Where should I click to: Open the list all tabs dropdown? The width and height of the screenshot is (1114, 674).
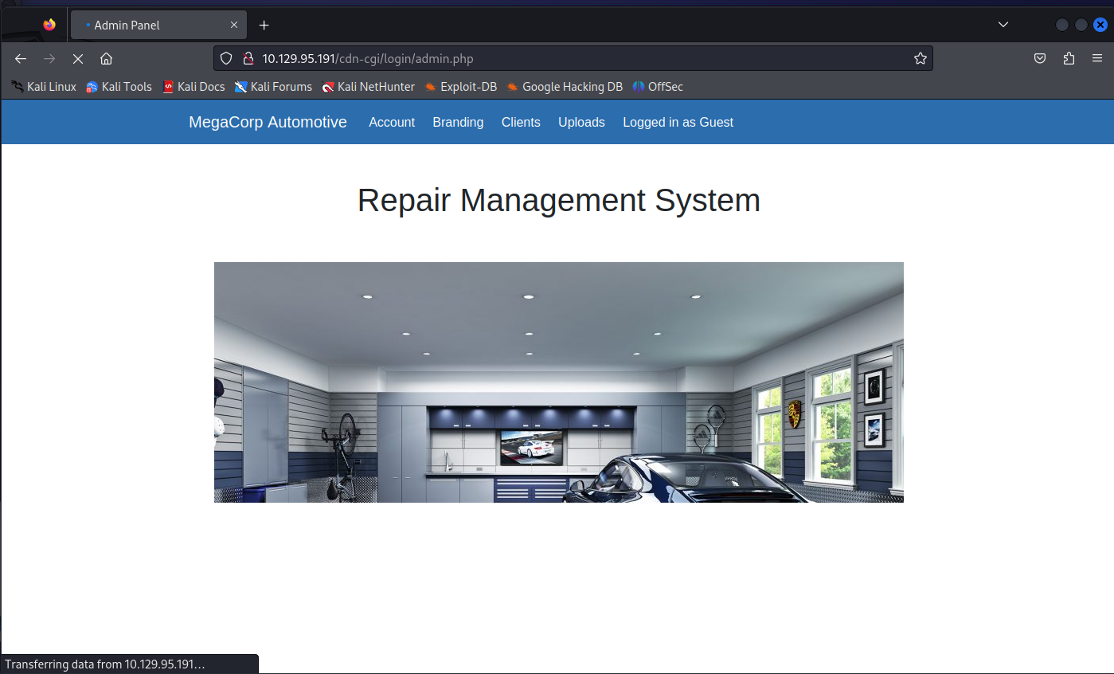click(x=1003, y=25)
